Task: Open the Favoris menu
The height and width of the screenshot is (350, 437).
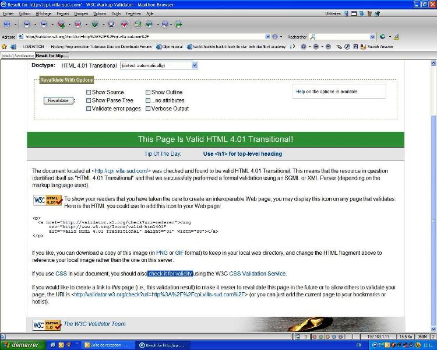Action: [x=63, y=13]
